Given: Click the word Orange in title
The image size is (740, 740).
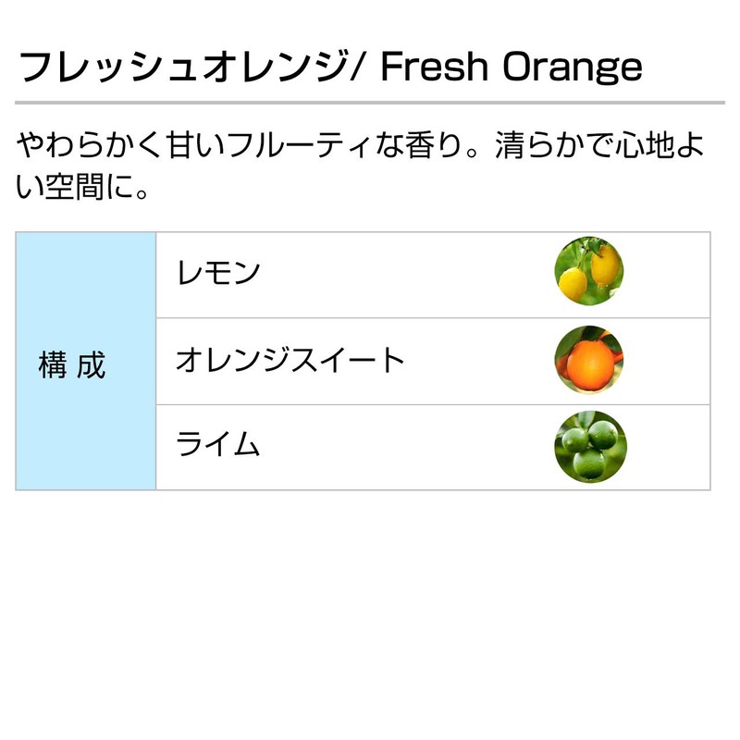Looking at the screenshot, I should 573,68.
